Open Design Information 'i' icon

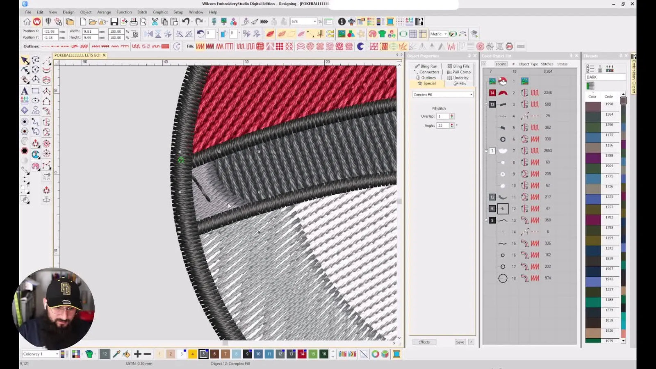click(342, 22)
